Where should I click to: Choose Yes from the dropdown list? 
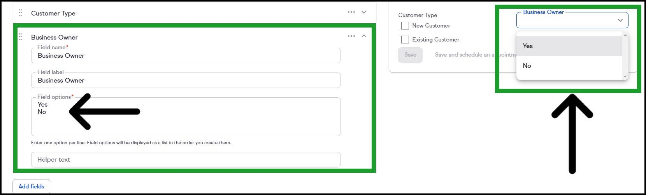coord(569,46)
